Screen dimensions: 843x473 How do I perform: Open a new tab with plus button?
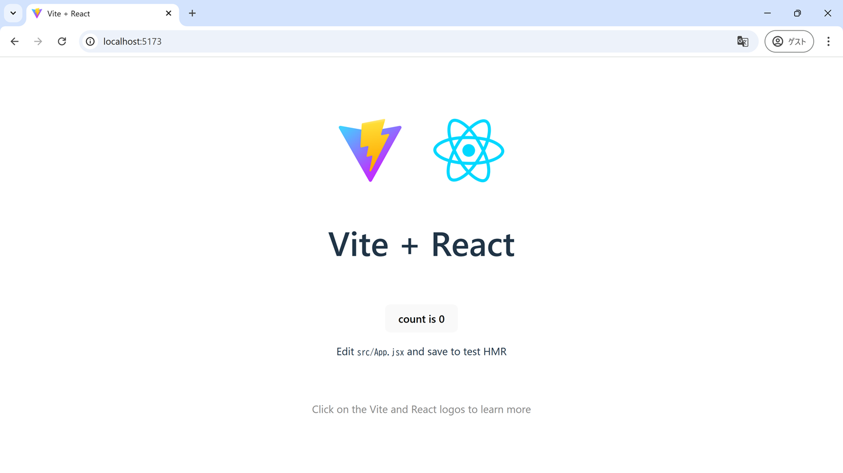(x=192, y=13)
